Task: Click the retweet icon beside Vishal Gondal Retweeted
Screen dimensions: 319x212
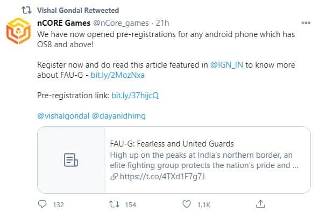Action: (27, 10)
